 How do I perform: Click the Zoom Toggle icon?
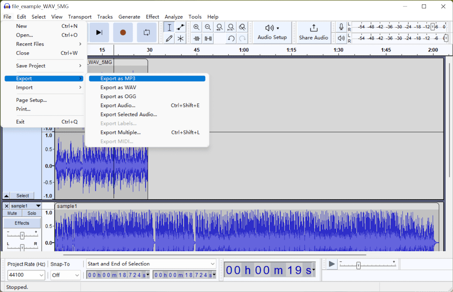point(242,28)
